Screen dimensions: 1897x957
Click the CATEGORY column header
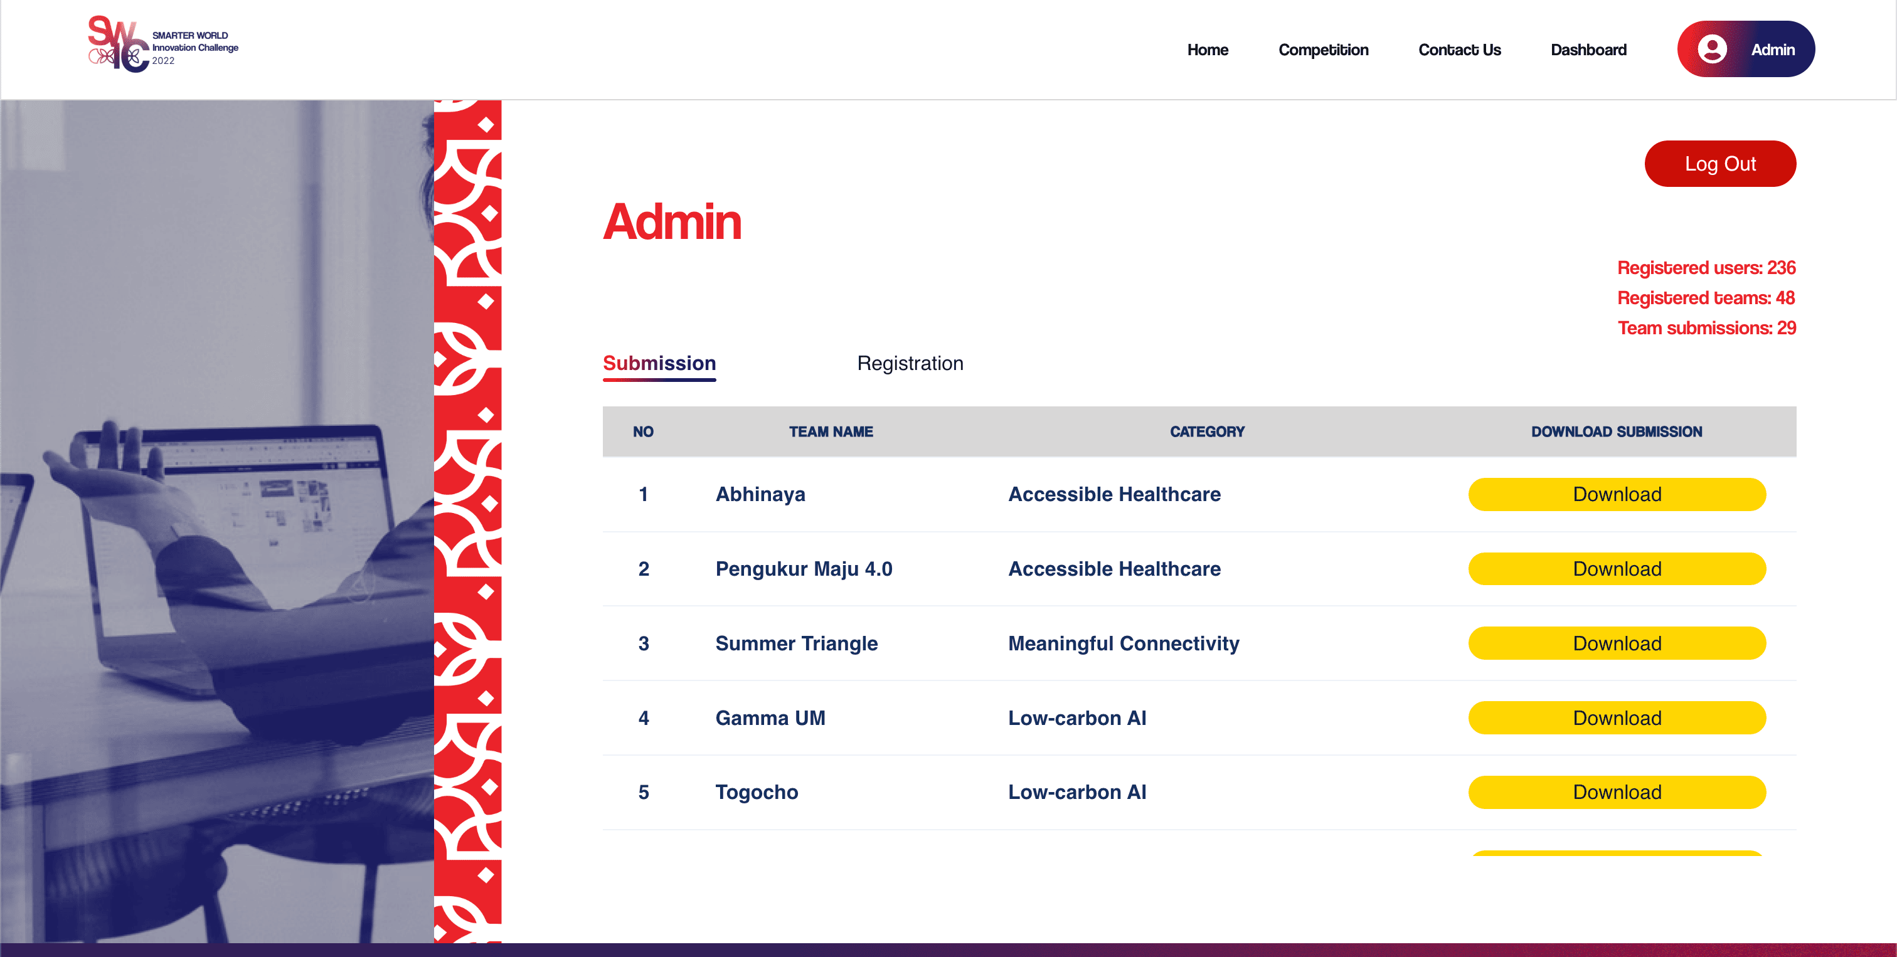pos(1207,431)
